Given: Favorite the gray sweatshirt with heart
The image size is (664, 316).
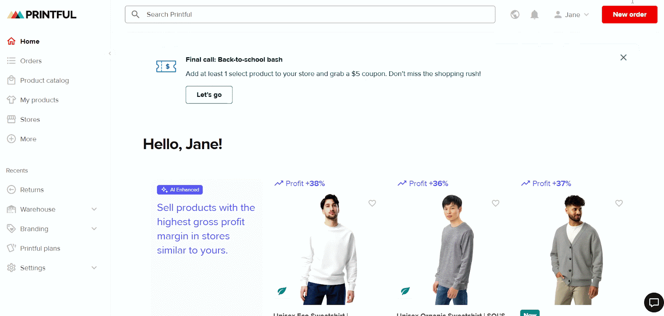Looking at the screenshot, I should click(x=496, y=203).
